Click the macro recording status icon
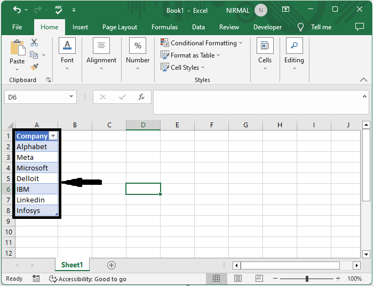The width and height of the screenshot is (374, 286). tap(36, 279)
